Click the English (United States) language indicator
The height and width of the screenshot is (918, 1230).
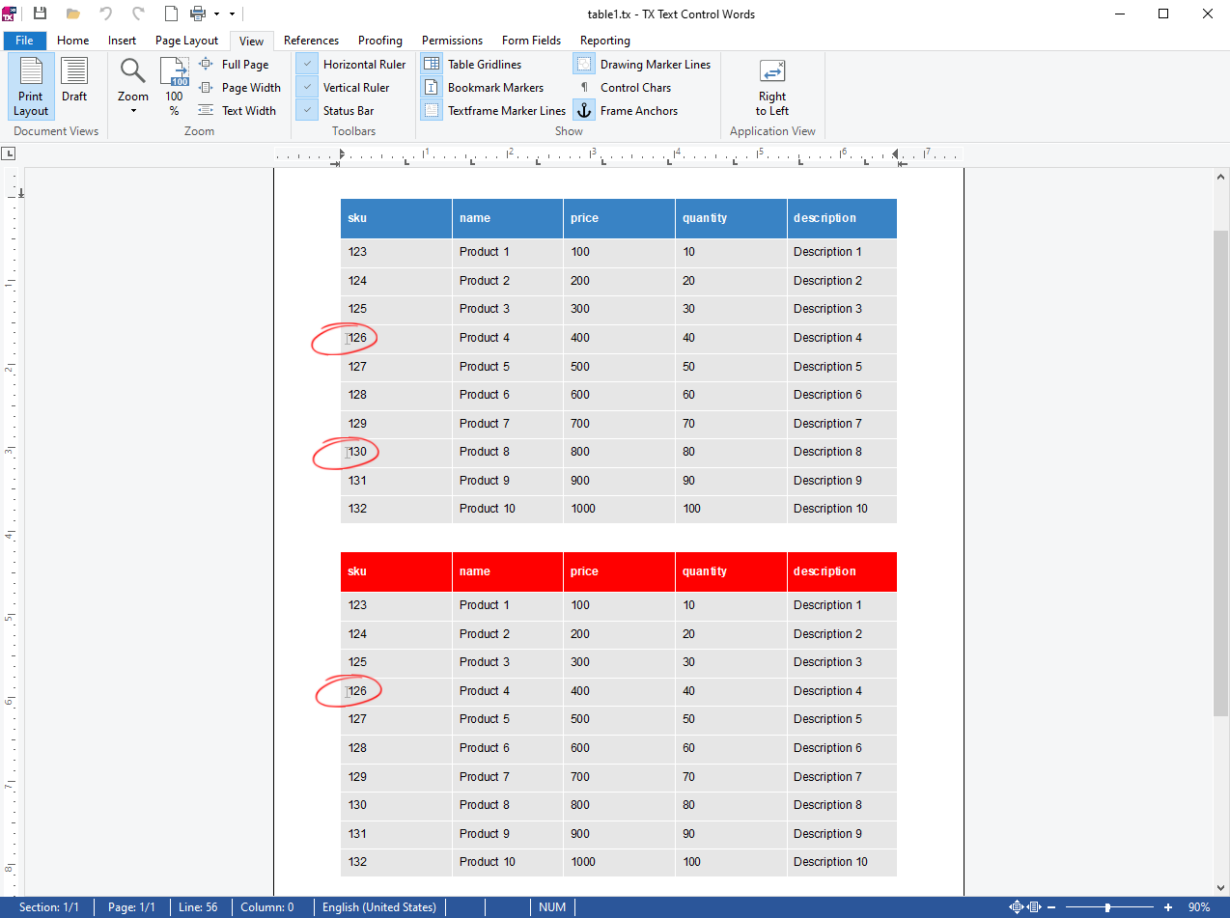click(x=379, y=907)
